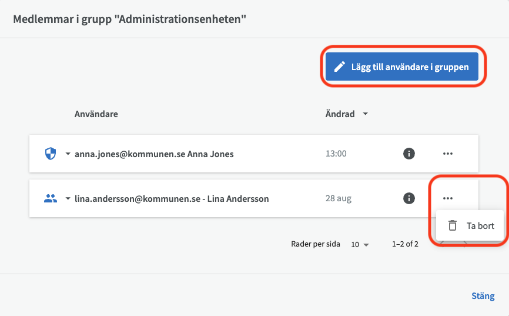Expand role dropdown arrow for Anna Jones
The image size is (509, 316).
(68, 154)
